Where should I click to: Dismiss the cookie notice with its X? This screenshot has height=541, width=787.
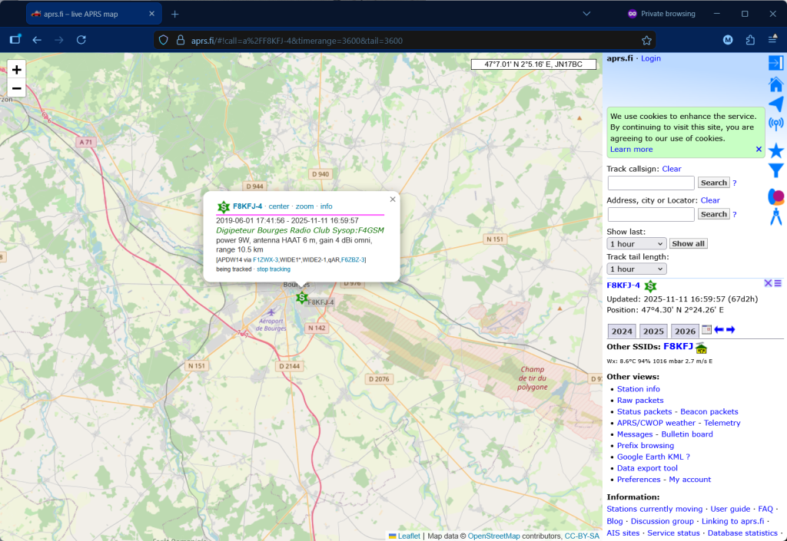(759, 150)
